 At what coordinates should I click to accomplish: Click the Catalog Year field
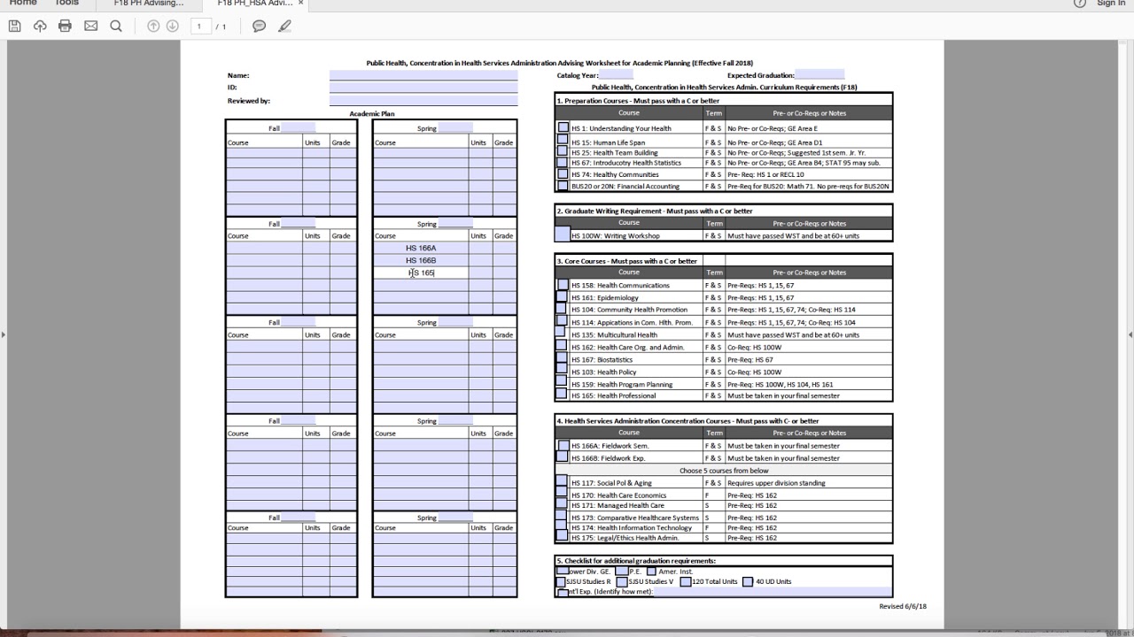[x=616, y=75]
